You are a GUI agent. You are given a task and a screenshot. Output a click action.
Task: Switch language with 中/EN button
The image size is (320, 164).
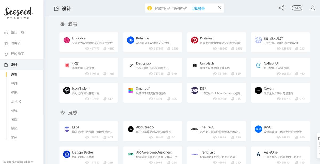pyautogui.click(x=297, y=8)
